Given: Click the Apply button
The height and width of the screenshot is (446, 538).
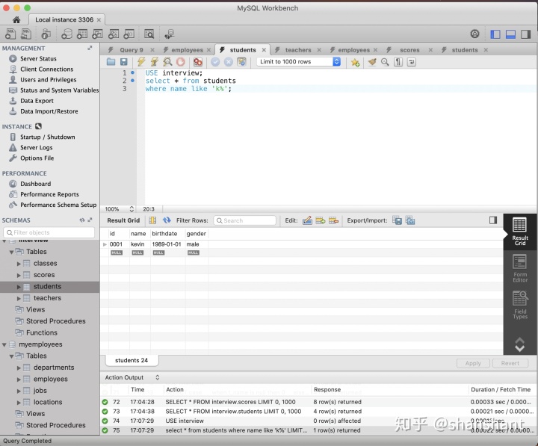Looking at the screenshot, I should [x=473, y=363].
